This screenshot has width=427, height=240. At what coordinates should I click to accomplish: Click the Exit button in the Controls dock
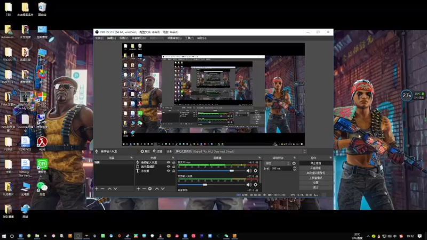(315, 188)
